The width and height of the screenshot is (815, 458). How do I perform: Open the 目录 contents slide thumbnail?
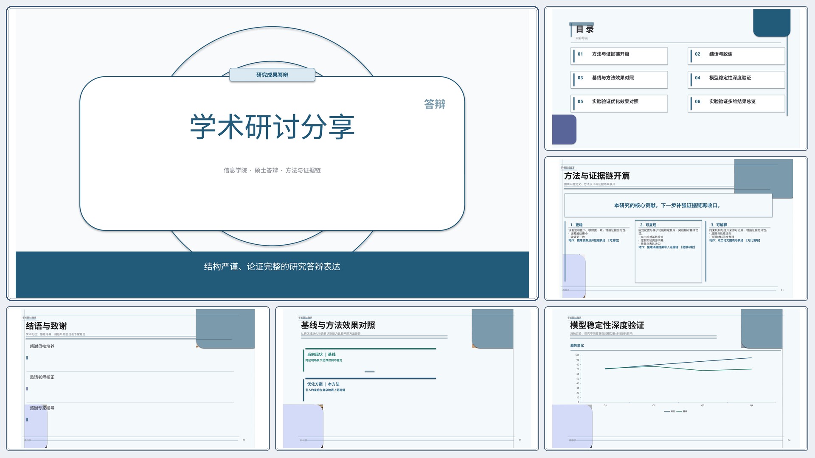pos(676,78)
